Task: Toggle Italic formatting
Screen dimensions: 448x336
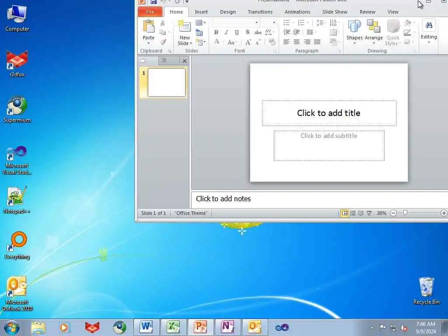Action: pyautogui.click(x=226, y=32)
